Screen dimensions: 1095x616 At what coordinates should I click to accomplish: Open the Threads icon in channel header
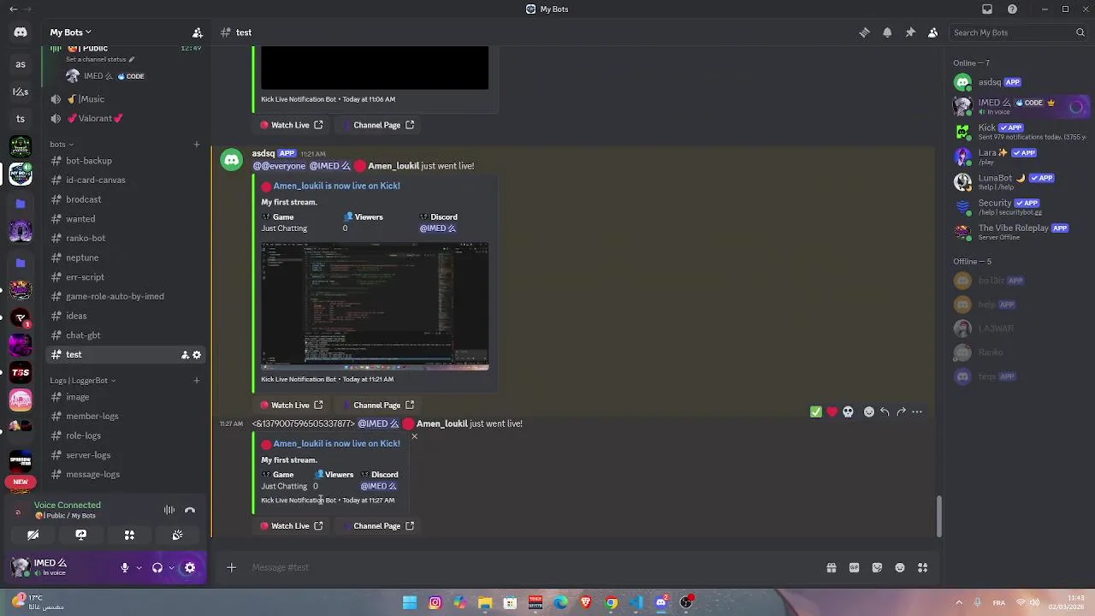coord(864,33)
